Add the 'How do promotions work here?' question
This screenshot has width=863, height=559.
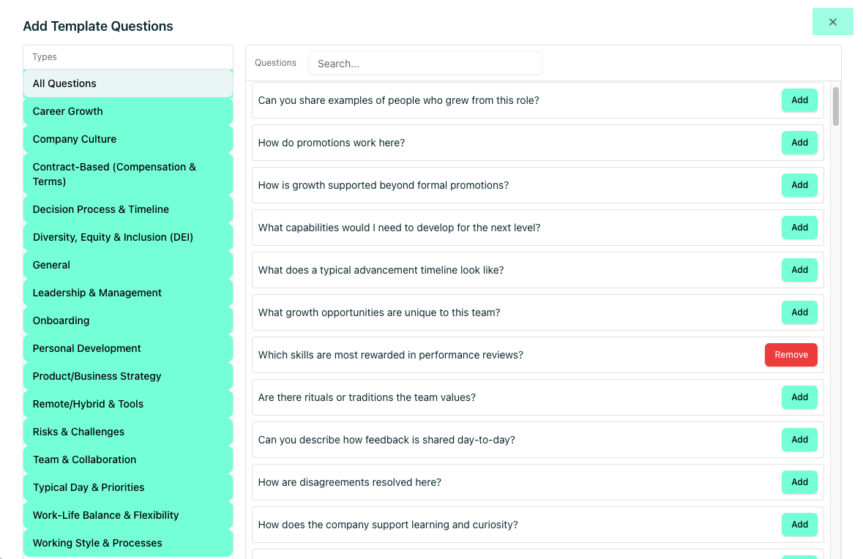click(799, 143)
